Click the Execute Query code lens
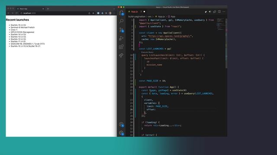This screenshot has width=277, height=155. tap(147, 52)
